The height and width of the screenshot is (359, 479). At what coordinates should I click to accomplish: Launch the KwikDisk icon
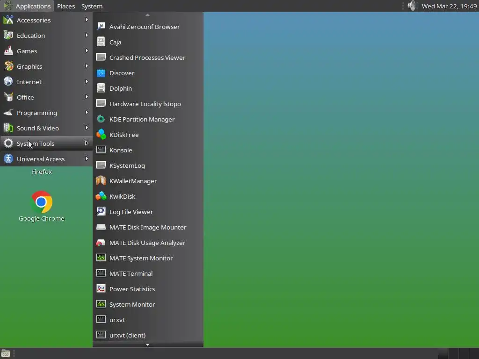pos(101,196)
